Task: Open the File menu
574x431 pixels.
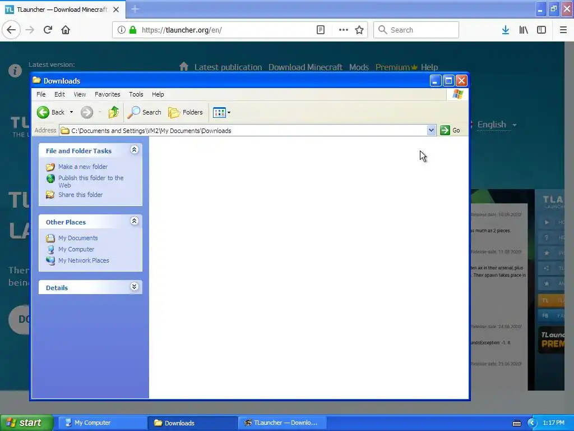Action: tap(41, 94)
